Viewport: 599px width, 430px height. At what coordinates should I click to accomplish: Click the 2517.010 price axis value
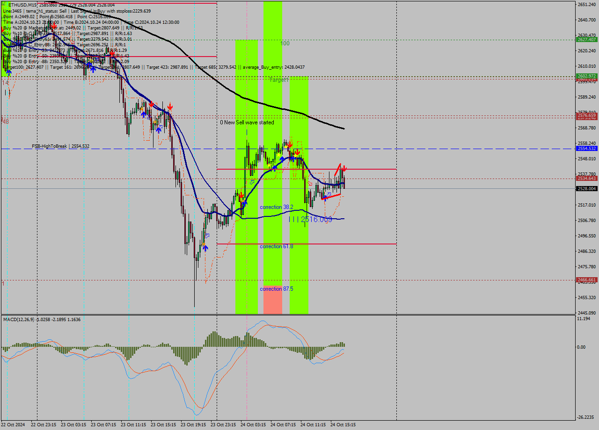(586, 205)
